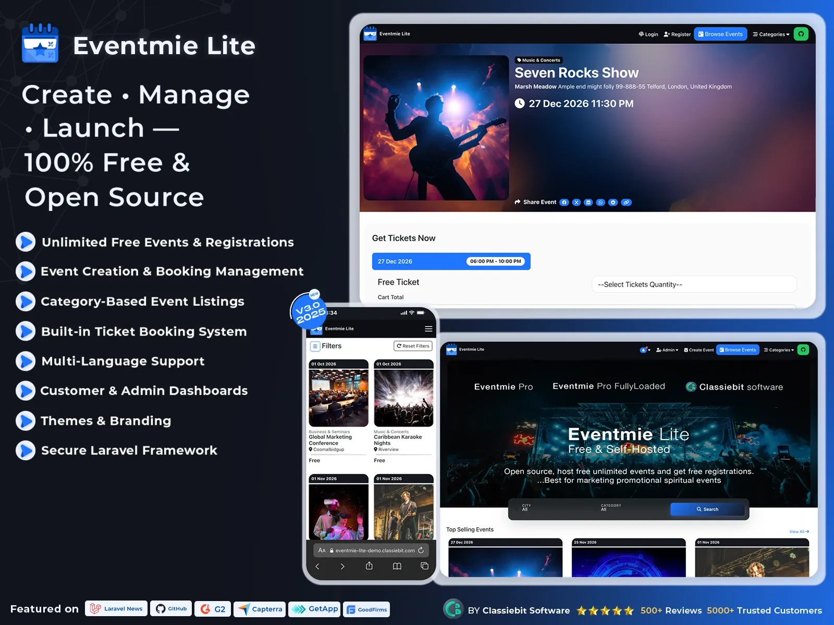
Task: Open the Global Marketing Conference event thumbnail
Action: tap(338, 398)
